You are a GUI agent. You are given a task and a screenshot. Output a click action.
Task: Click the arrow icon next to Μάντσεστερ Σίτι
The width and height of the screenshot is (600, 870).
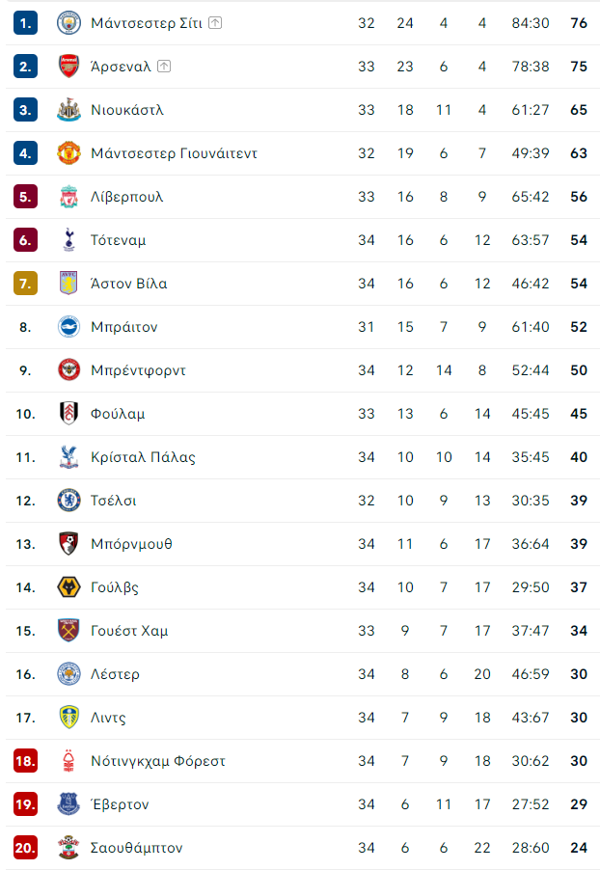(x=215, y=23)
